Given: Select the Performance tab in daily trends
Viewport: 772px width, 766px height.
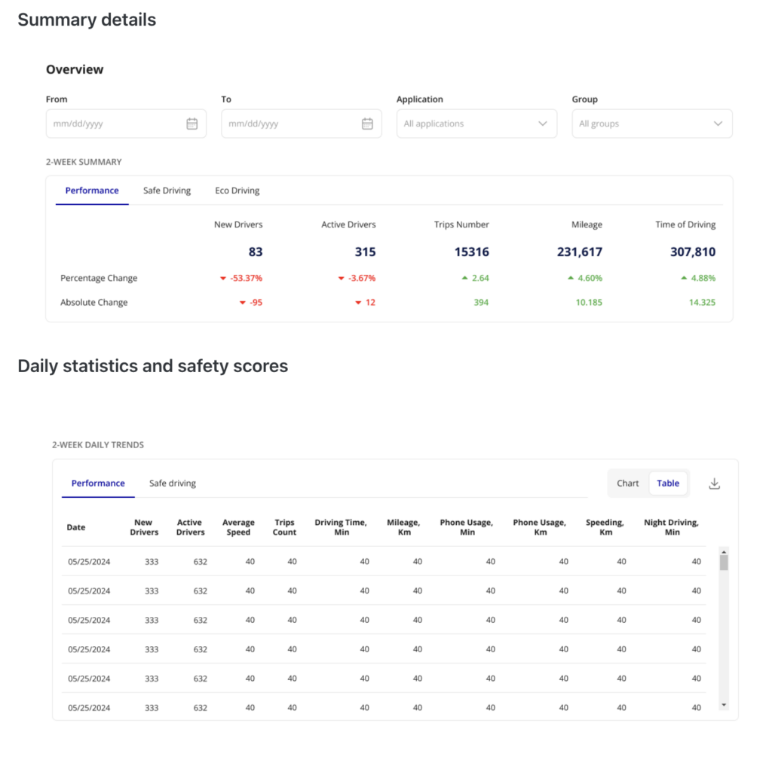Looking at the screenshot, I should click(98, 483).
